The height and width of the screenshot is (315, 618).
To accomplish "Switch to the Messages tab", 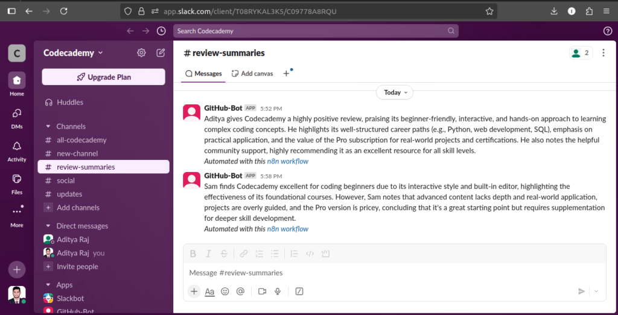I will [204, 74].
